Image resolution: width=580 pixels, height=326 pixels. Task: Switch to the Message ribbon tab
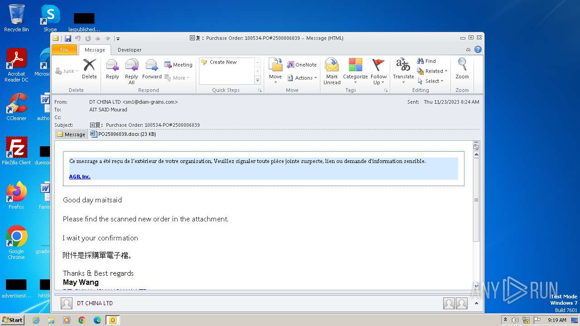(95, 50)
